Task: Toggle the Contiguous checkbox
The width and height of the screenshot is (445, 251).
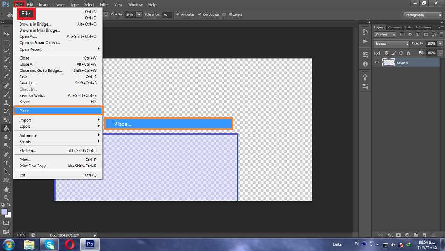Action: (200, 14)
